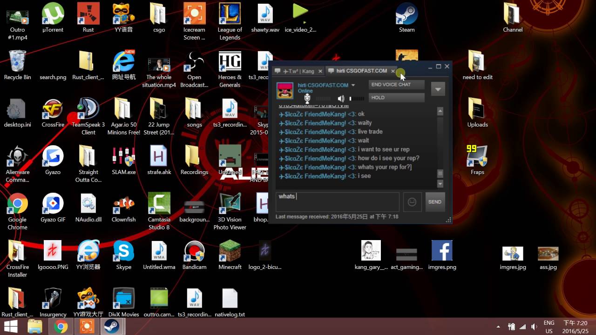Open the large dropdown arrow beside END VOICE CHAT
The height and width of the screenshot is (335, 596).
(438, 88)
